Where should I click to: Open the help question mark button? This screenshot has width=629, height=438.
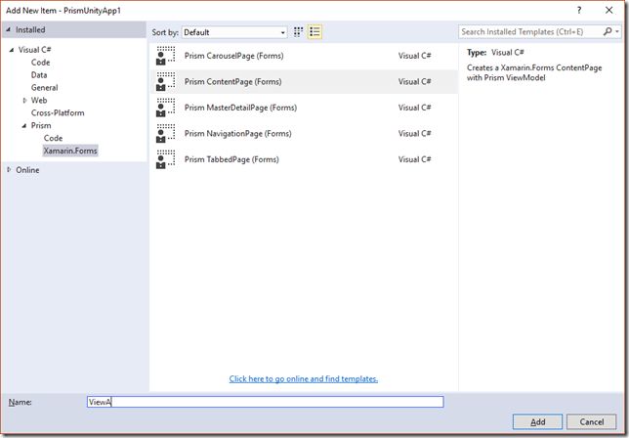[x=579, y=11]
